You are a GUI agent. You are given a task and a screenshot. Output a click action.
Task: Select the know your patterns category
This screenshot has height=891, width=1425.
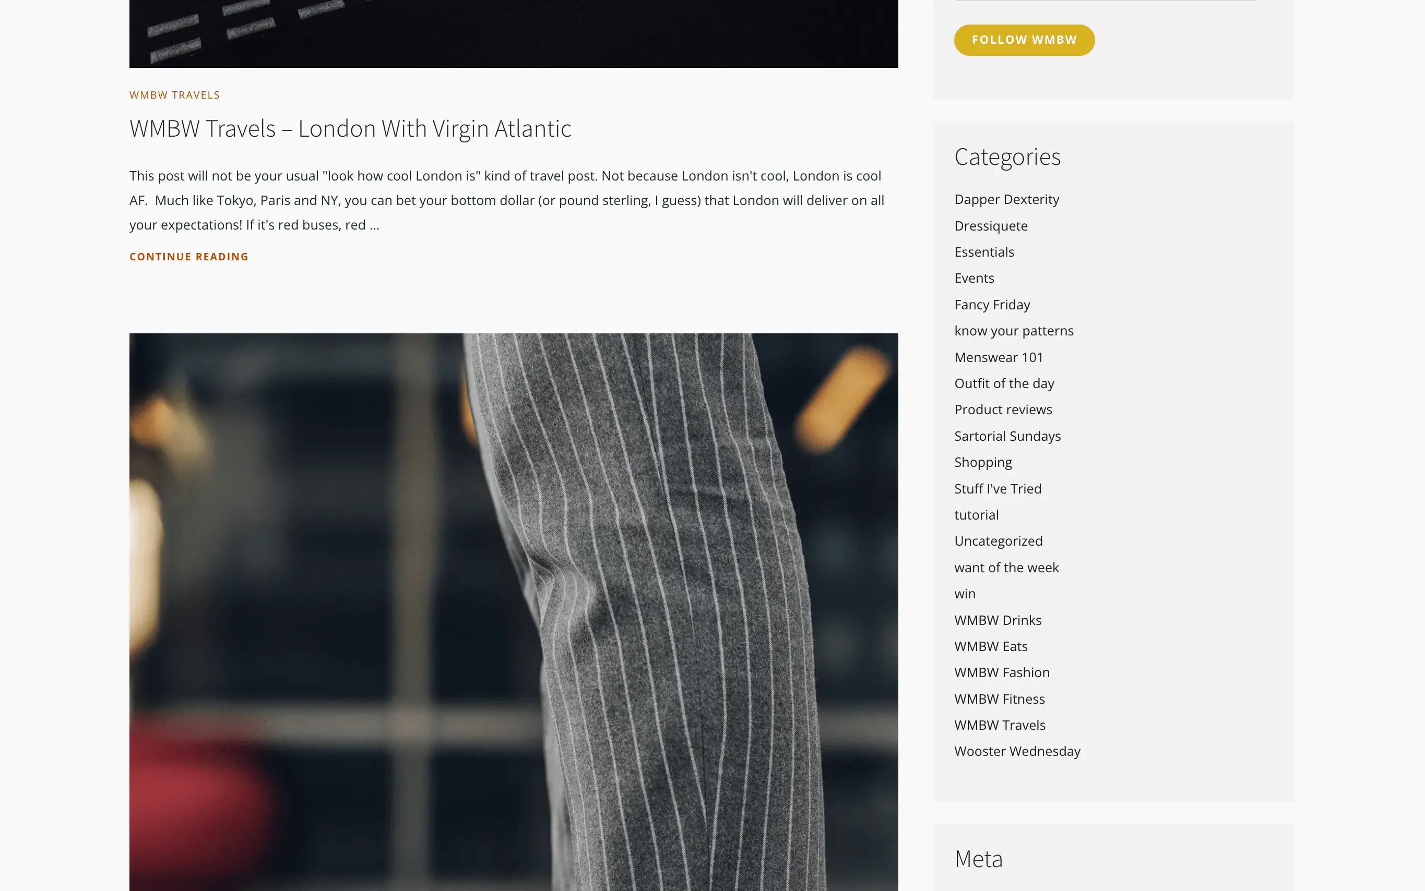(x=1013, y=331)
